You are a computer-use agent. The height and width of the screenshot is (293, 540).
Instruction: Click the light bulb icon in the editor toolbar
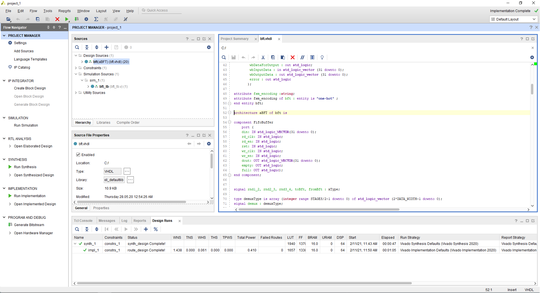[322, 57]
